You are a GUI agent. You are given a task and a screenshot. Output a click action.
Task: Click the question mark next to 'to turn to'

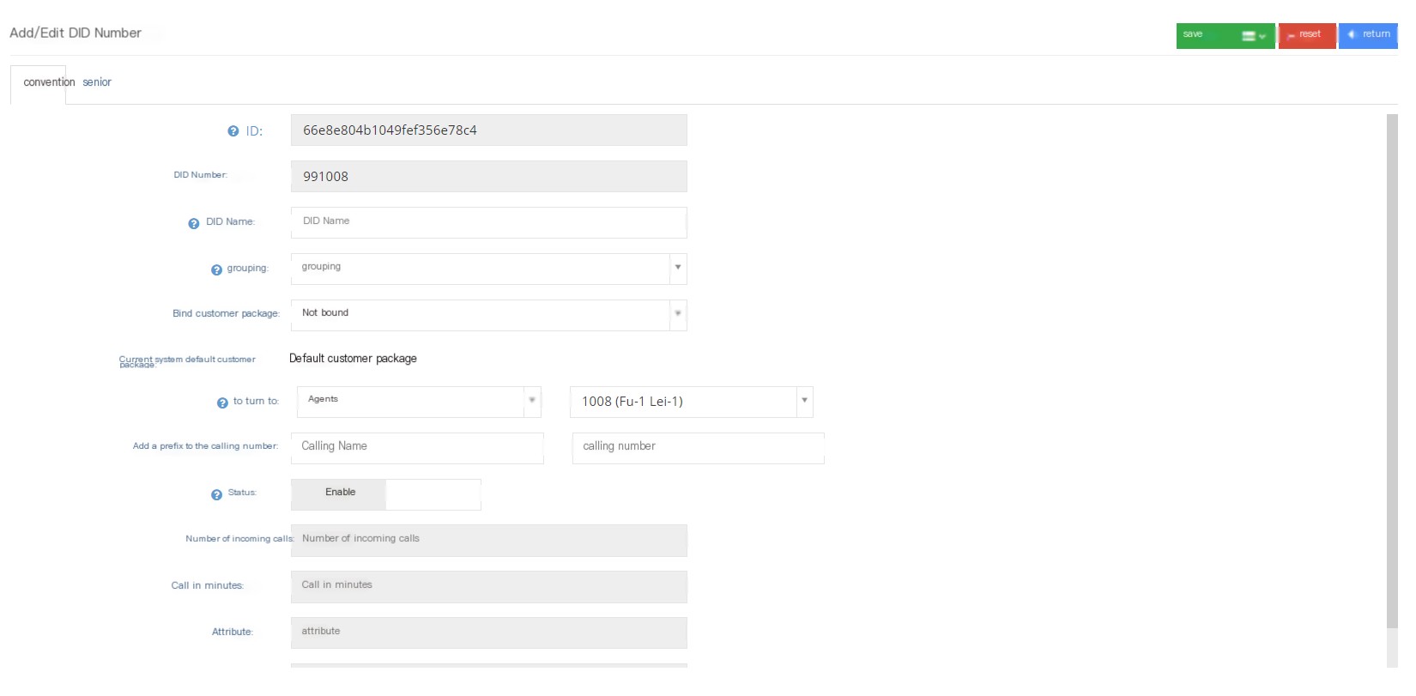coord(223,402)
